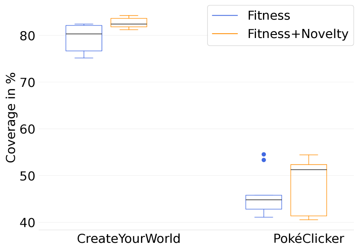Click the 40 y-axis tick label
359x251 pixels.
[28, 222]
